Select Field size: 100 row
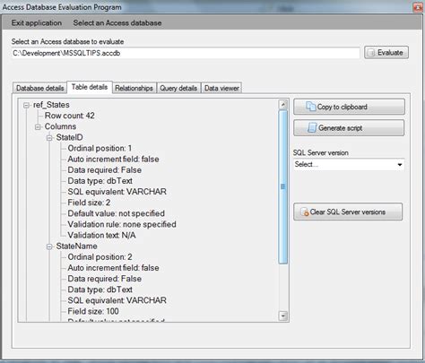 [x=93, y=311]
